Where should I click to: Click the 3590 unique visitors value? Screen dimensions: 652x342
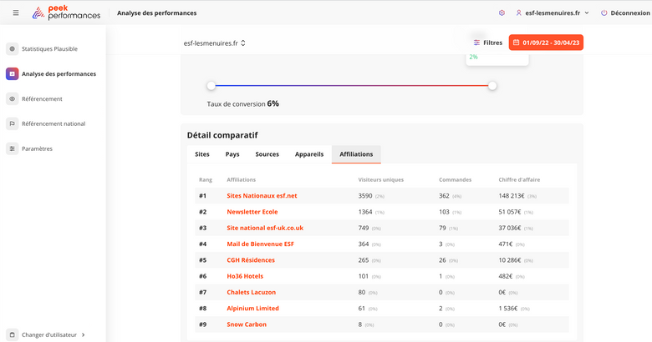pos(365,195)
